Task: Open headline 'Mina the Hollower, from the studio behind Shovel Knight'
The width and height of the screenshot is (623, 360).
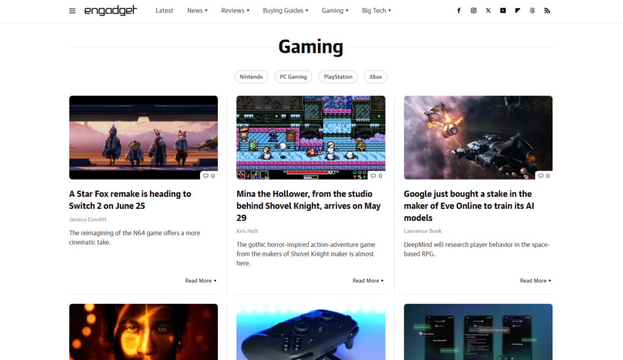Action: click(x=308, y=206)
